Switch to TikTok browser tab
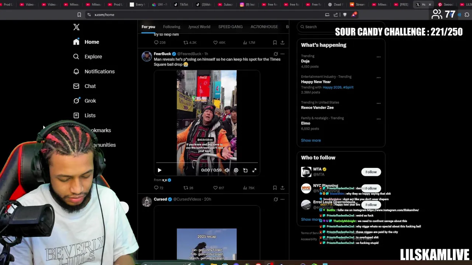This screenshot has height=265, width=472. (x=181, y=4)
